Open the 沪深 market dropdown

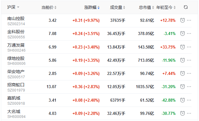[x=13, y=7]
